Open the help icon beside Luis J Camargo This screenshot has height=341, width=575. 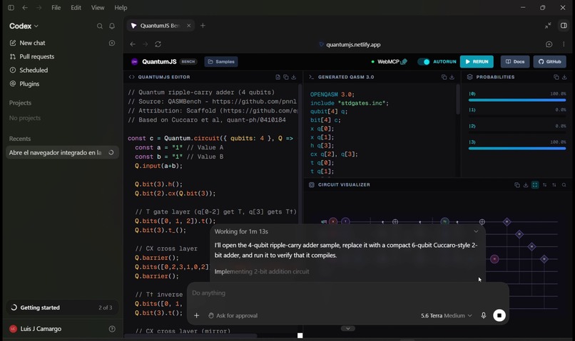[x=112, y=329]
